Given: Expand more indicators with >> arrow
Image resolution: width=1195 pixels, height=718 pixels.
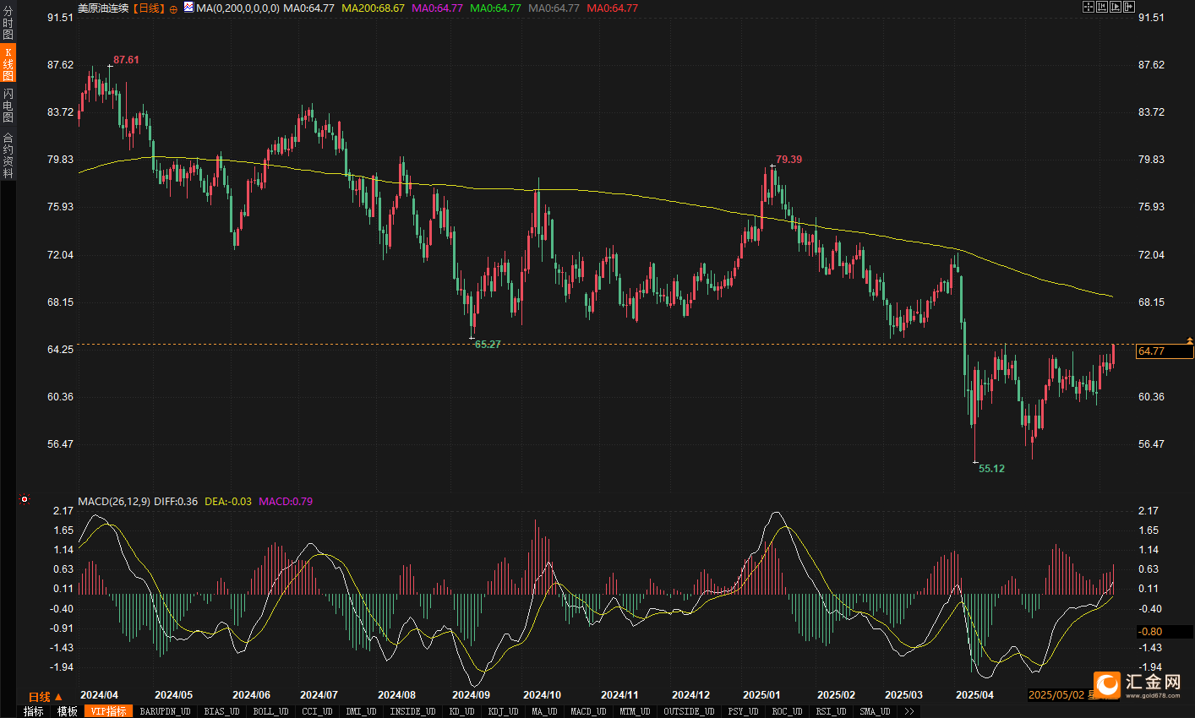Looking at the screenshot, I should point(909,711).
